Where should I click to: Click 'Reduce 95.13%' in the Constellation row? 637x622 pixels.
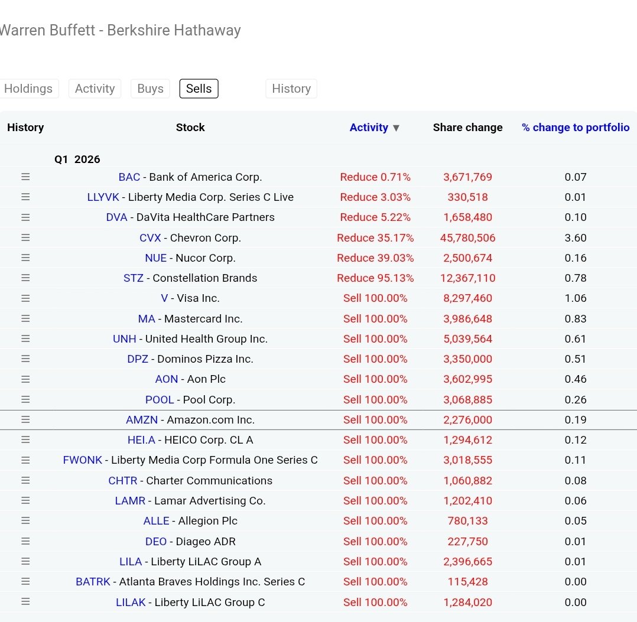click(x=375, y=278)
